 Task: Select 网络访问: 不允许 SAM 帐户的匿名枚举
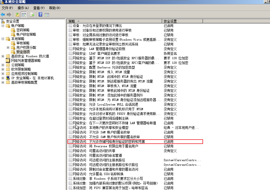(101, 132)
